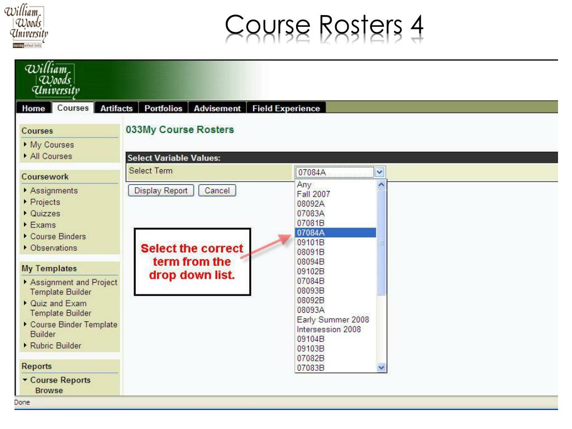
Task: Open Quizzes in Coursework
Action: click(45, 213)
